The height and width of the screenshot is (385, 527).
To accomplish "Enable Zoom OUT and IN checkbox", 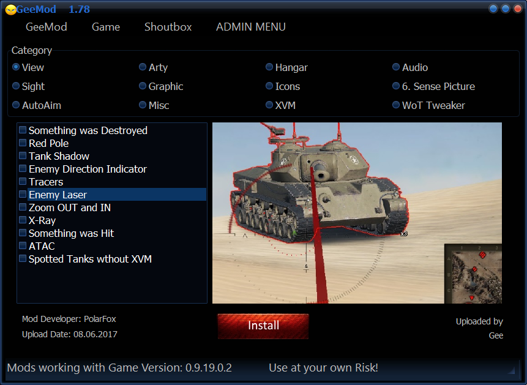I will point(23,207).
